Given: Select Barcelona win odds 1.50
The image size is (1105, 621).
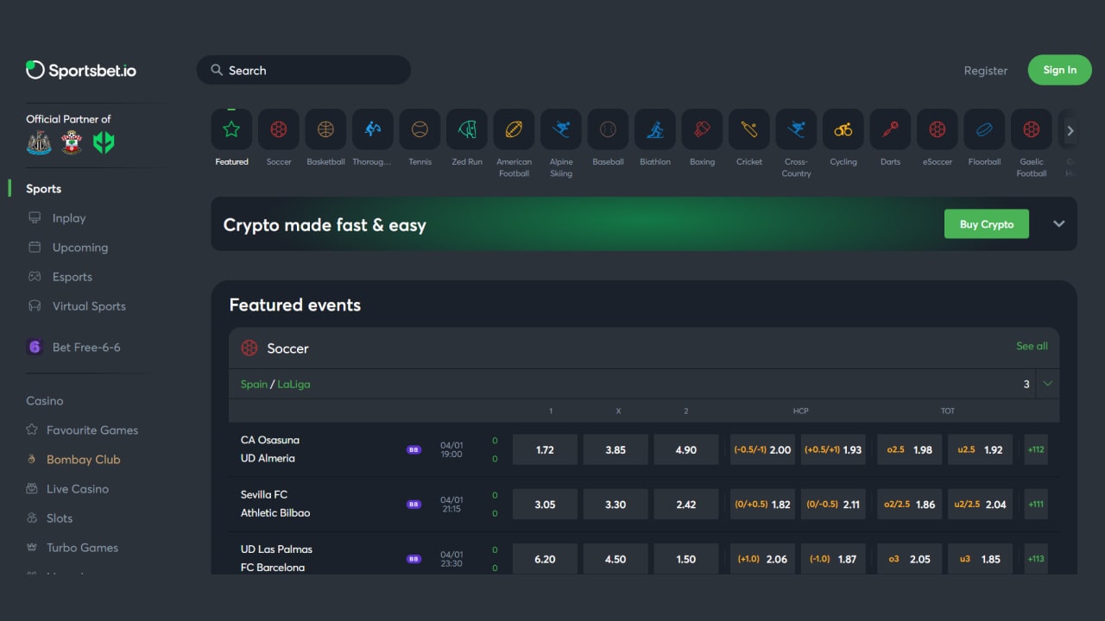Looking at the screenshot, I should pos(686,559).
